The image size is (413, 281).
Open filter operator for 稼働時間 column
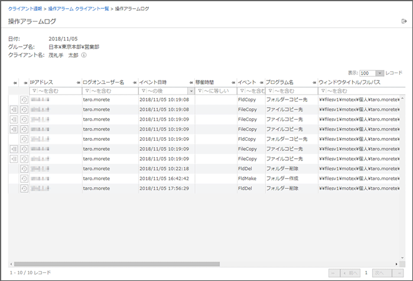(200, 91)
